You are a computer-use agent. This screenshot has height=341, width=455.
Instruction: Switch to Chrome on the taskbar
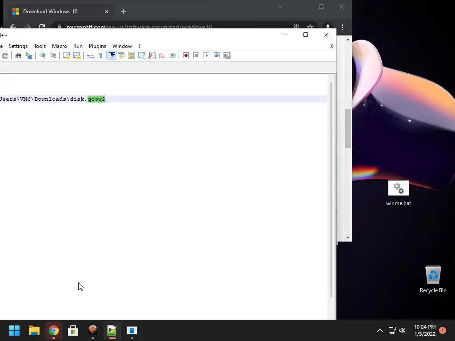[54, 330]
